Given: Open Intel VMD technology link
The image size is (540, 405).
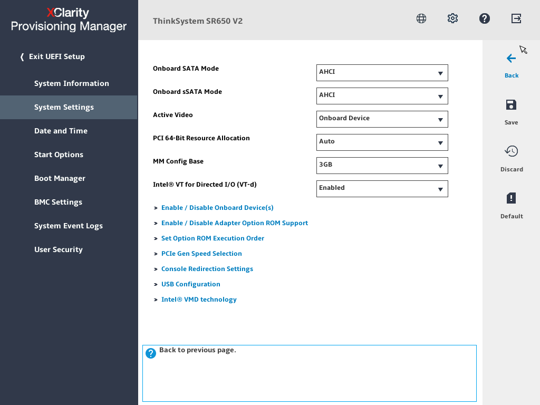Looking at the screenshot, I should (199, 300).
